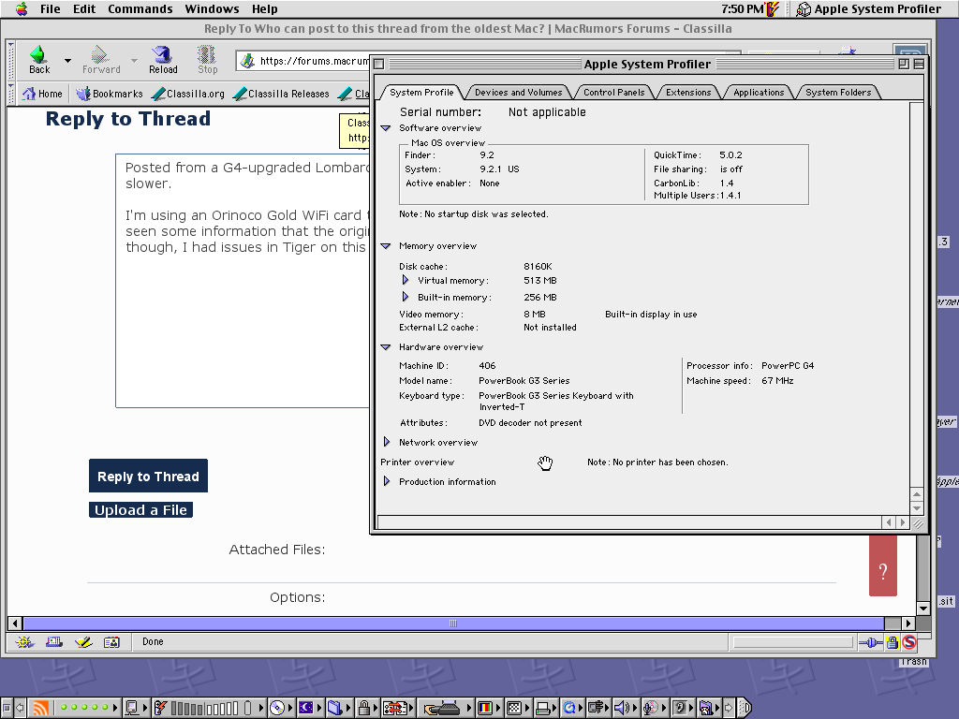
Task: Click the Back navigation arrow icon
Action: 38,55
